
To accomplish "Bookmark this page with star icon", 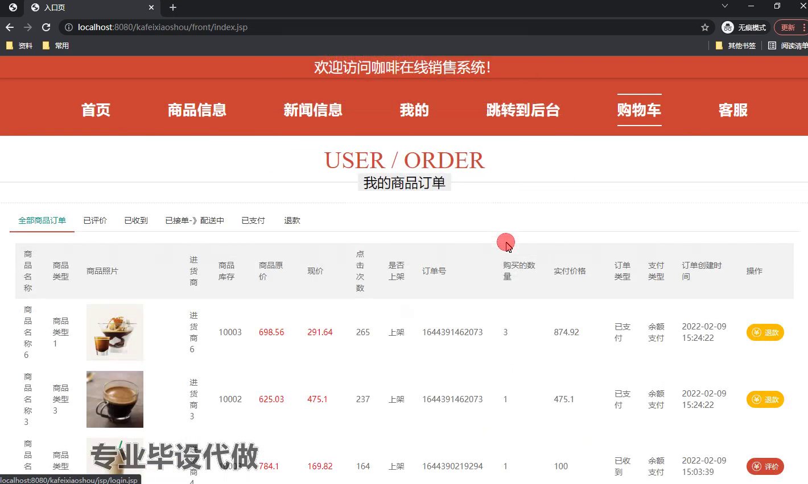I will [x=705, y=27].
